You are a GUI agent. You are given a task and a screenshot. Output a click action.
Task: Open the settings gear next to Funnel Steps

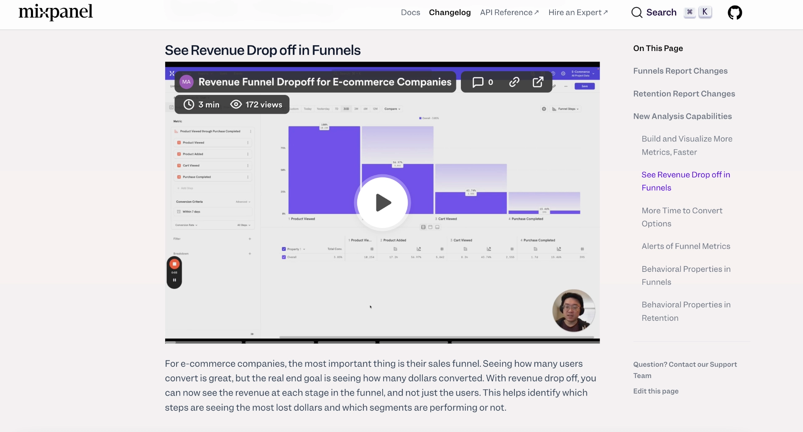[x=544, y=109]
